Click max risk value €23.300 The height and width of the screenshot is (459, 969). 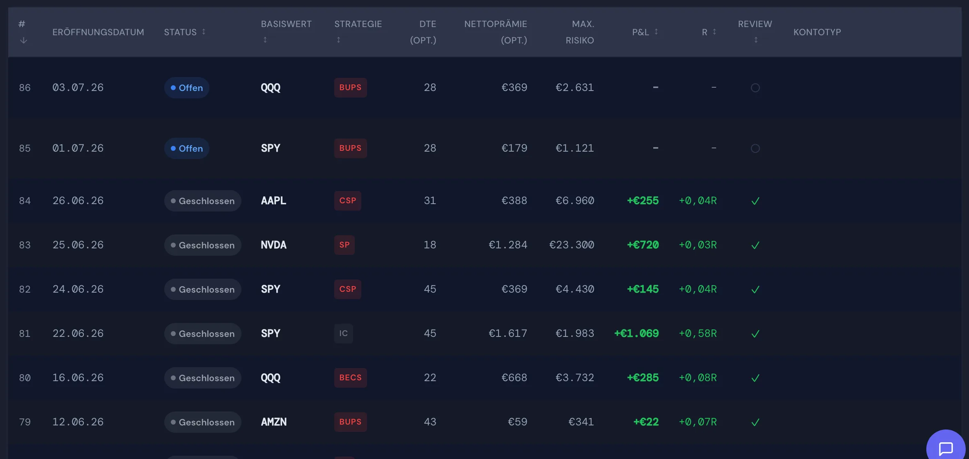572,245
